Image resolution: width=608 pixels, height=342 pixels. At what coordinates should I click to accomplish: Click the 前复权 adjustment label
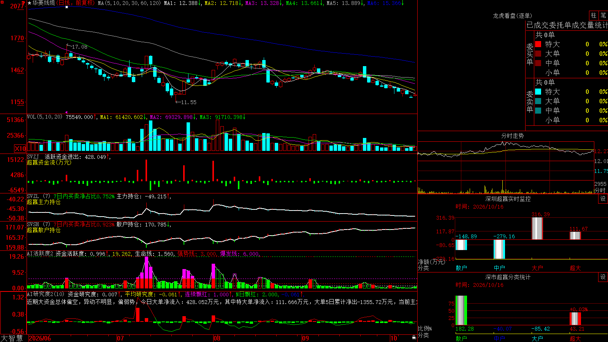[x=84, y=3]
